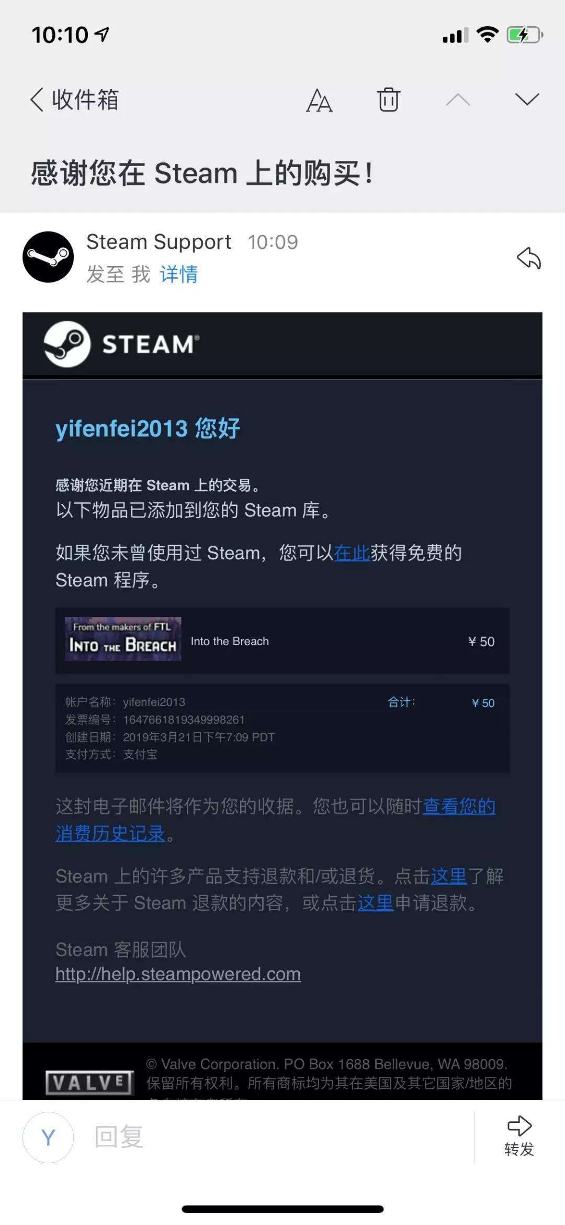Tap the Steam Support sender avatar
The image size is (565, 1225).
pos(48,257)
